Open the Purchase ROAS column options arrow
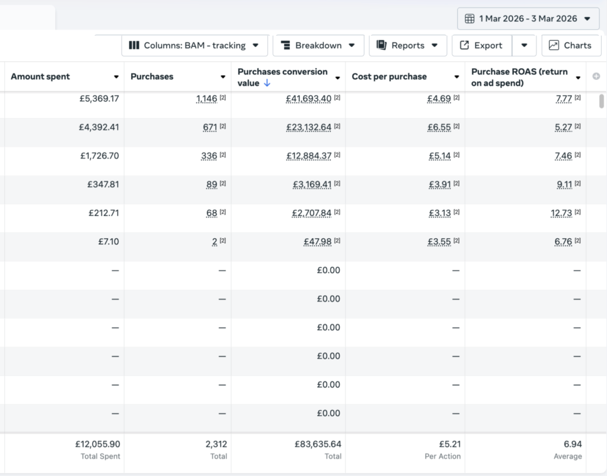This screenshot has width=607, height=476. (578, 78)
